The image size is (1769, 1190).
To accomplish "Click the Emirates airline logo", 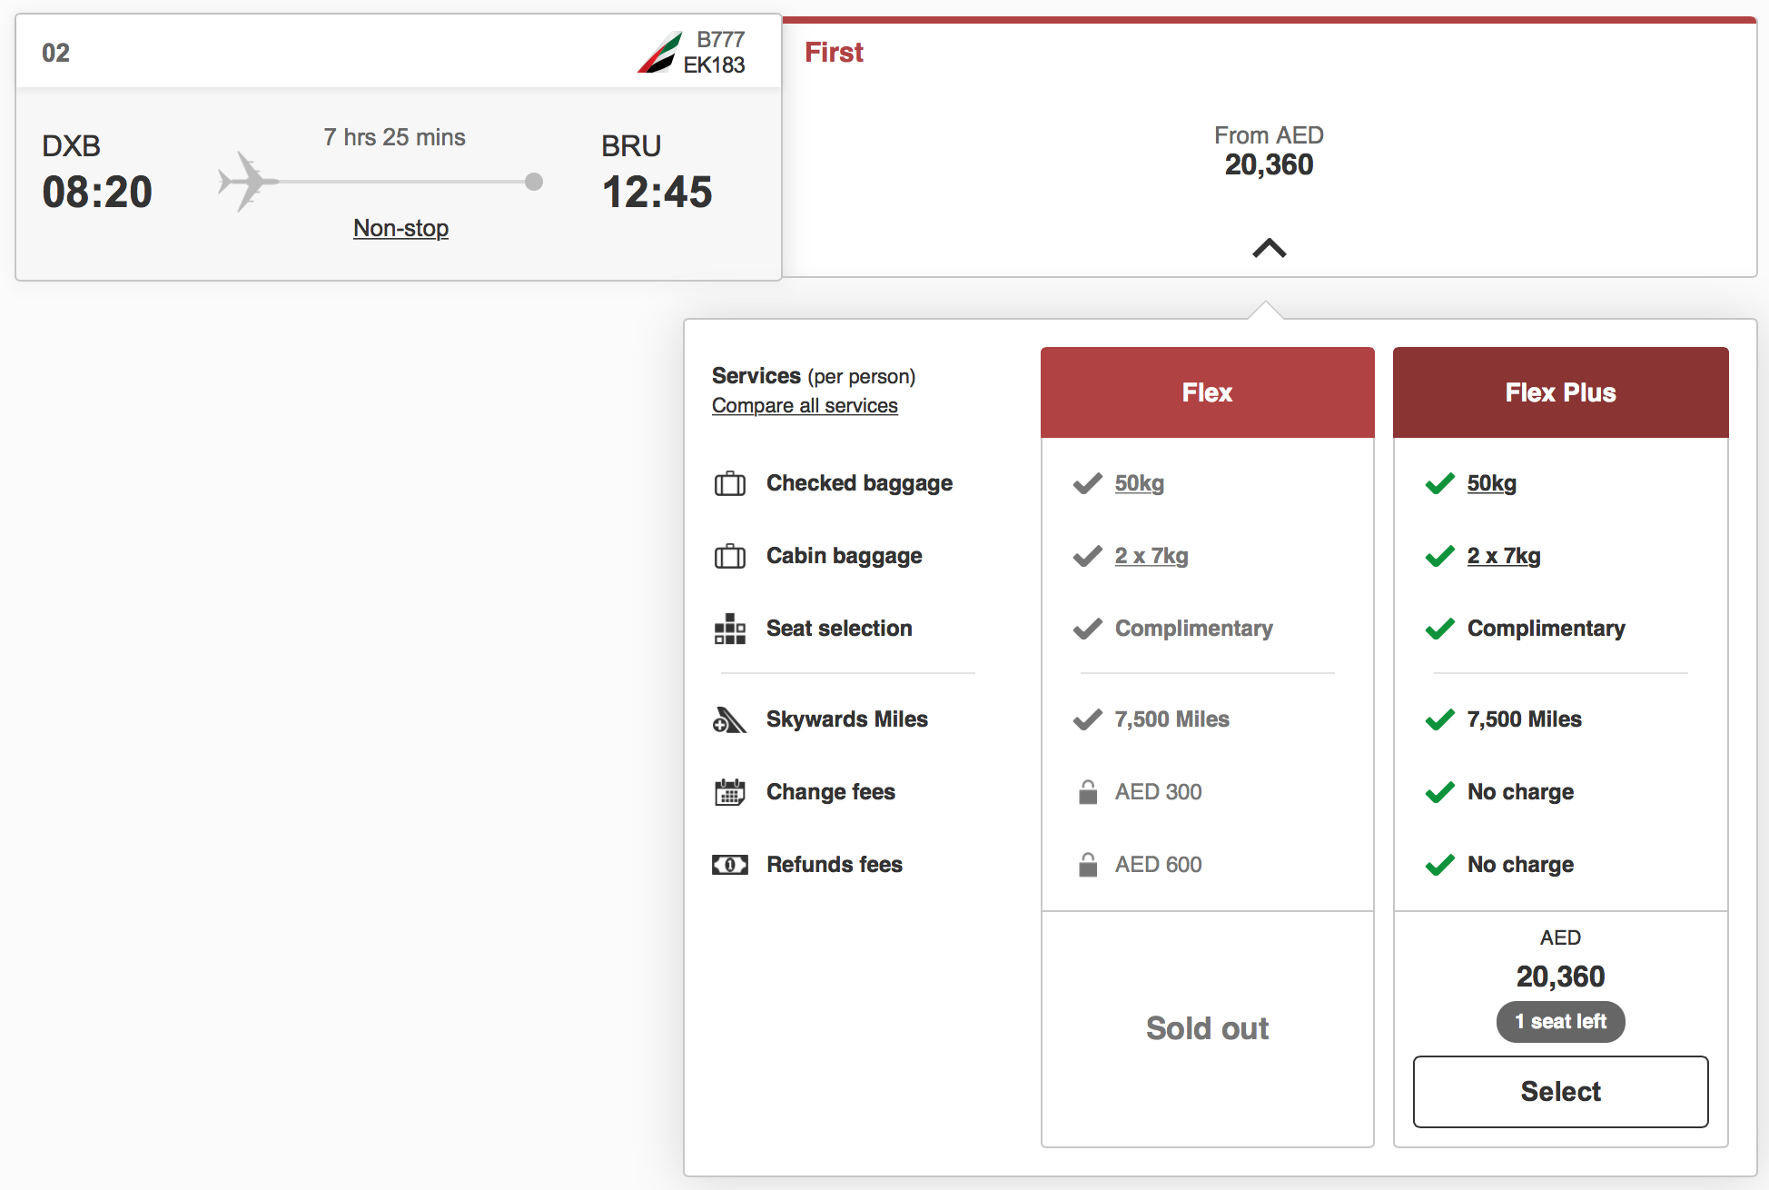I will (660, 53).
